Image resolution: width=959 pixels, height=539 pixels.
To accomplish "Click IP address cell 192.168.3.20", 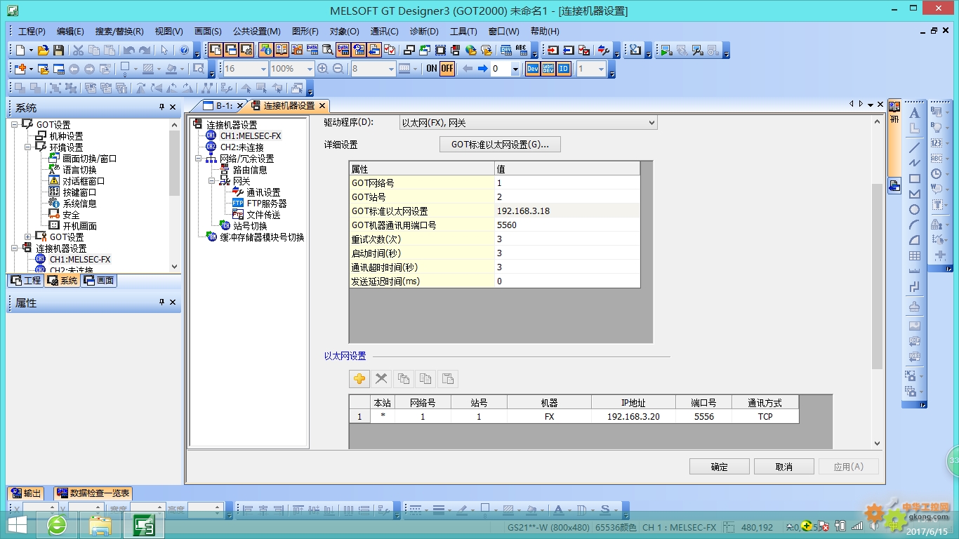I will tap(633, 416).
